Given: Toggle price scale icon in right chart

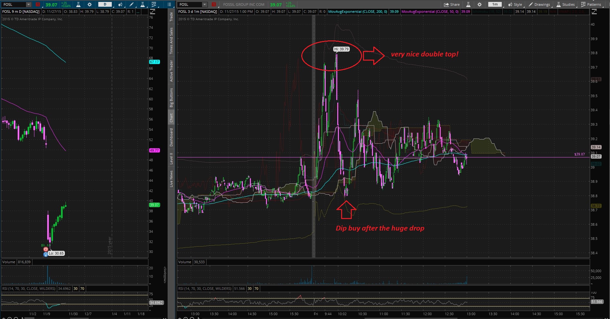Looking at the screenshot, I should click(x=595, y=12).
